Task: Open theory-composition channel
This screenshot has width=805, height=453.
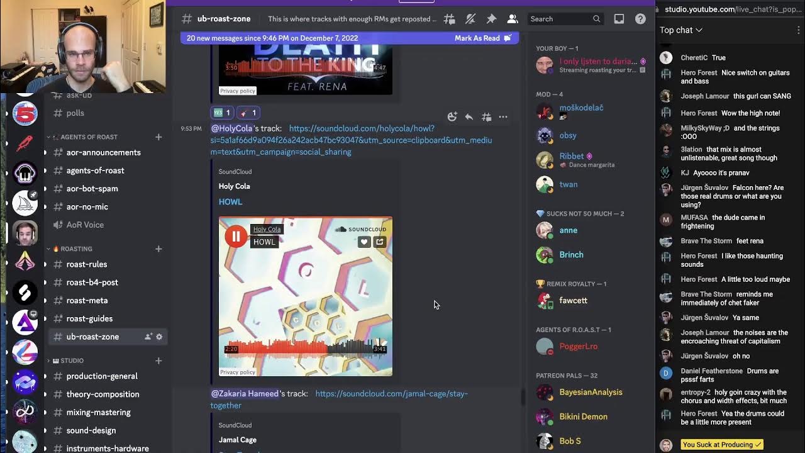Action: pyautogui.click(x=103, y=394)
